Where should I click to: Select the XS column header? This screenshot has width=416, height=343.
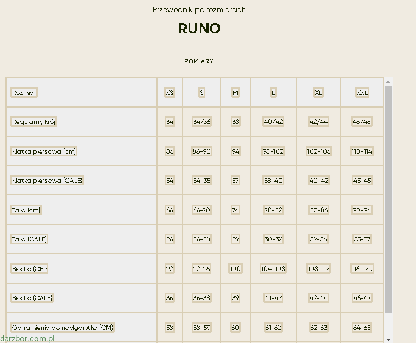pyautogui.click(x=170, y=93)
